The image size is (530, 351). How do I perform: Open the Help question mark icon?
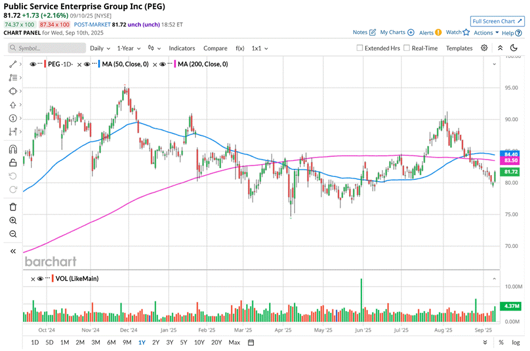pos(518,33)
